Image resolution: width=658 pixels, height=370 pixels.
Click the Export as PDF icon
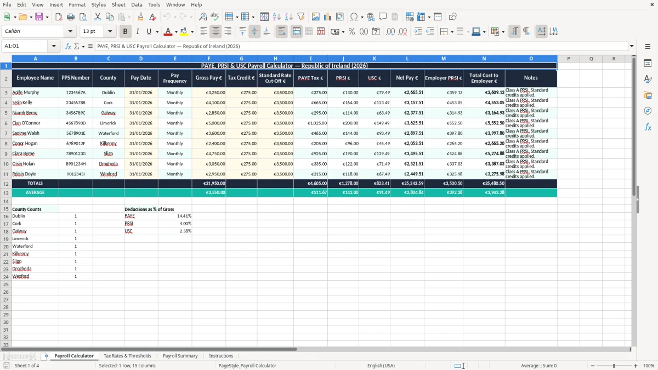59,17
